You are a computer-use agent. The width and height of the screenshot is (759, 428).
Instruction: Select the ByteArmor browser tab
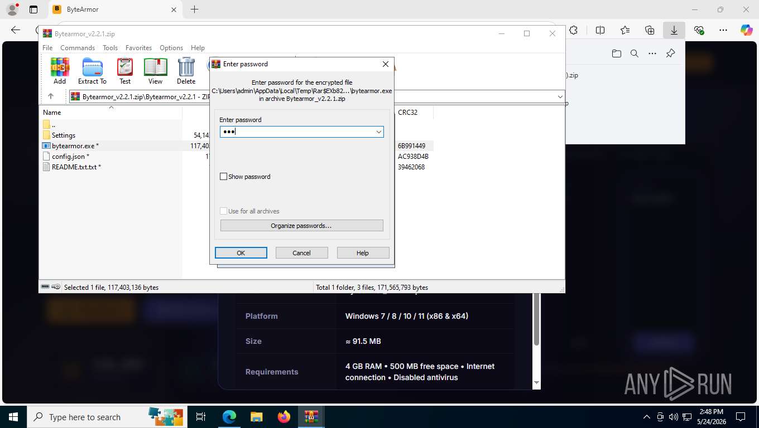[x=114, y=9]
